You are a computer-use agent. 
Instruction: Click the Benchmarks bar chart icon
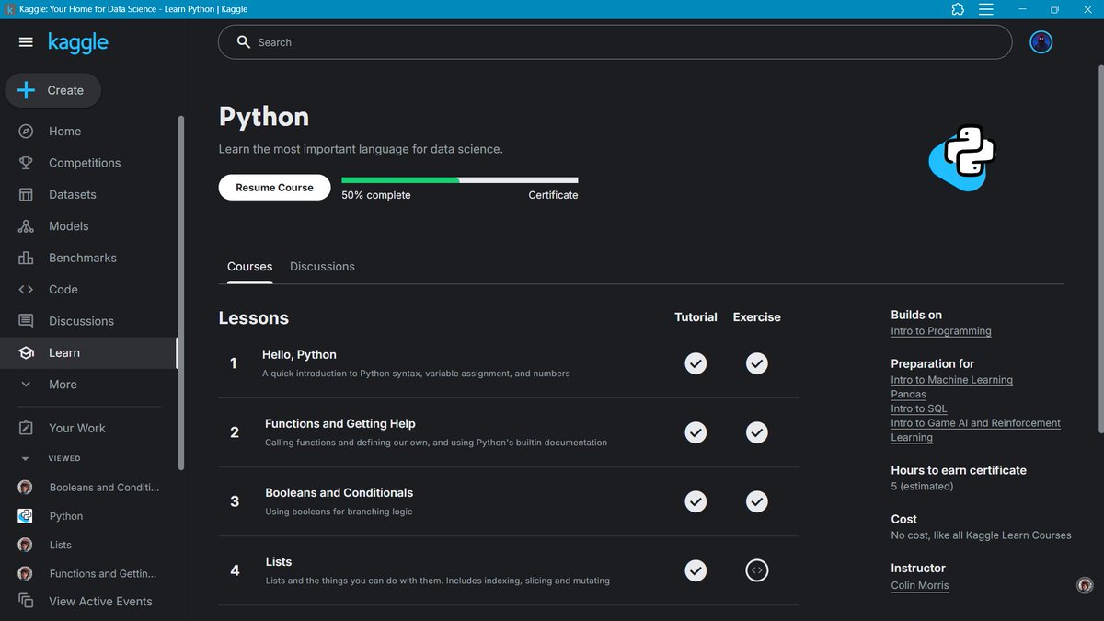pyautogui.click(x=26, y=259)
